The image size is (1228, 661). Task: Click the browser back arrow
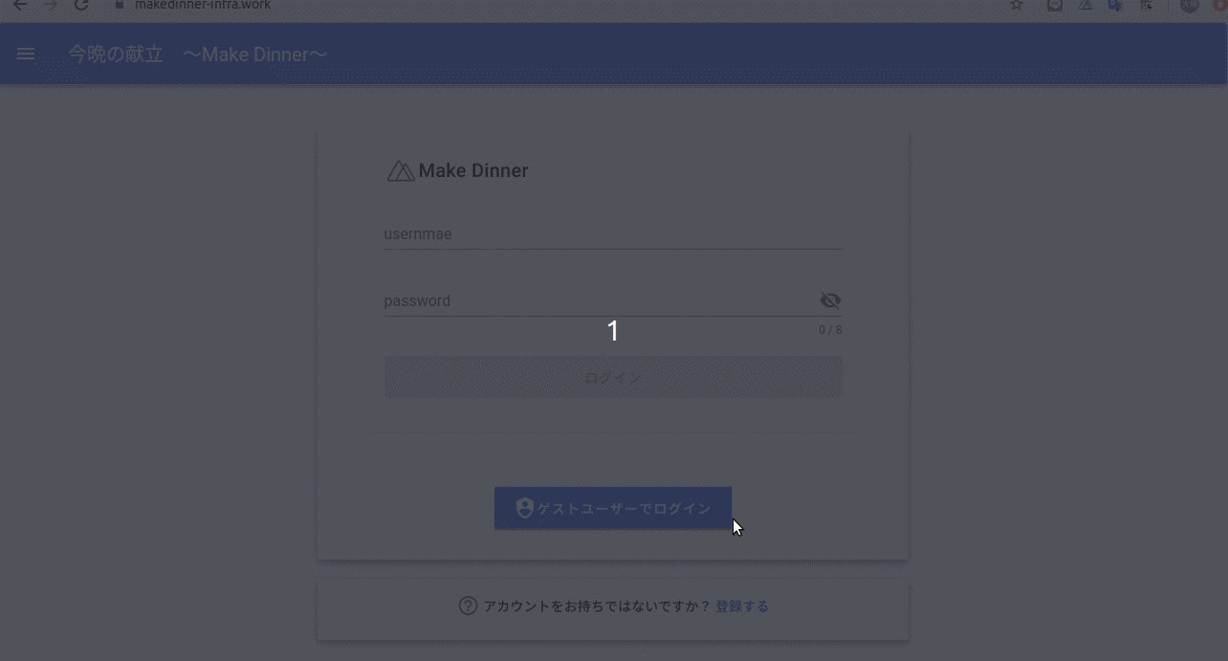[x=20, y=5]
